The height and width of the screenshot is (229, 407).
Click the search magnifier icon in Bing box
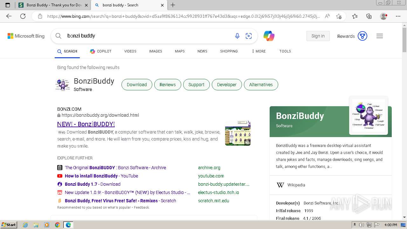[59, 36]
